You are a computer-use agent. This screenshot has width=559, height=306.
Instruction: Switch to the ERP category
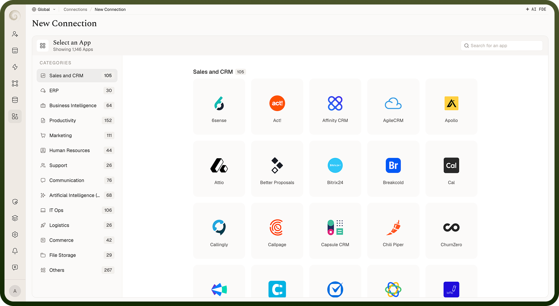77,91
